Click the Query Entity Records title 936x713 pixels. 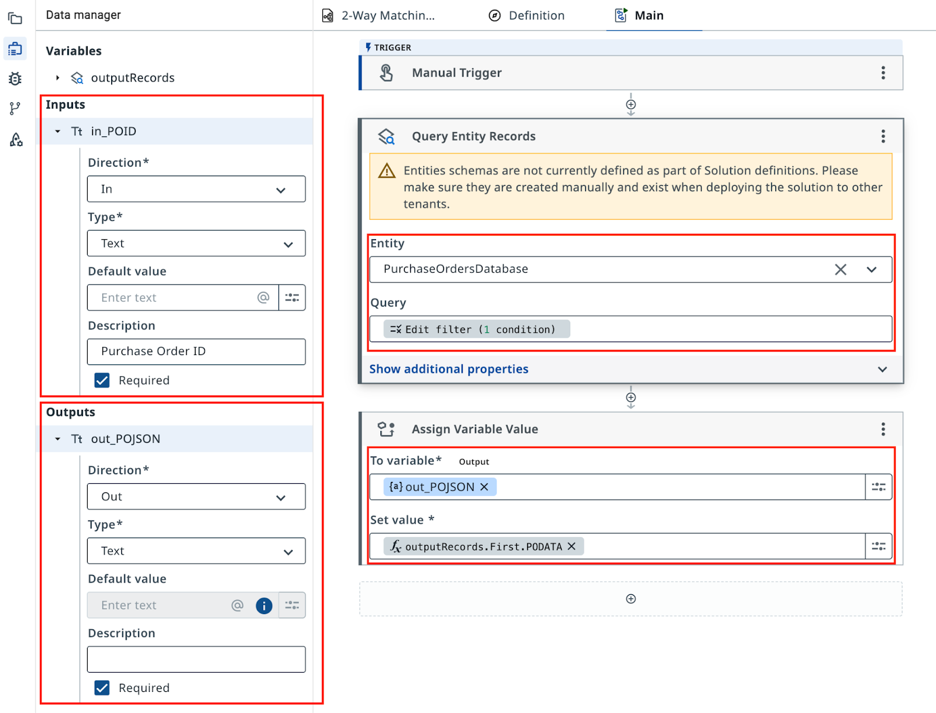(474, 136)
